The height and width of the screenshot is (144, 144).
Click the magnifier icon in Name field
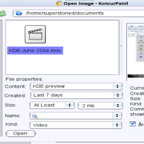tap(35, 116)
